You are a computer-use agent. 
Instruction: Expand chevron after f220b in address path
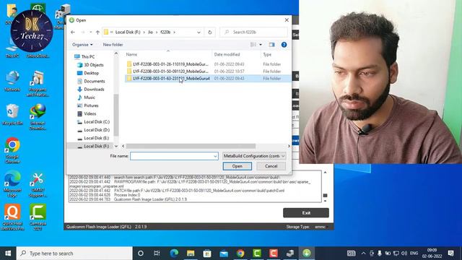click(175, 32)
